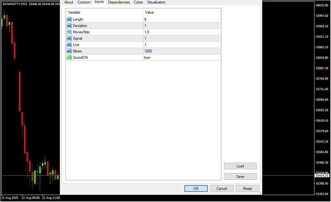Switch to the Common tab
This screenshot has width=331, height=202.
tap(84, 2)
